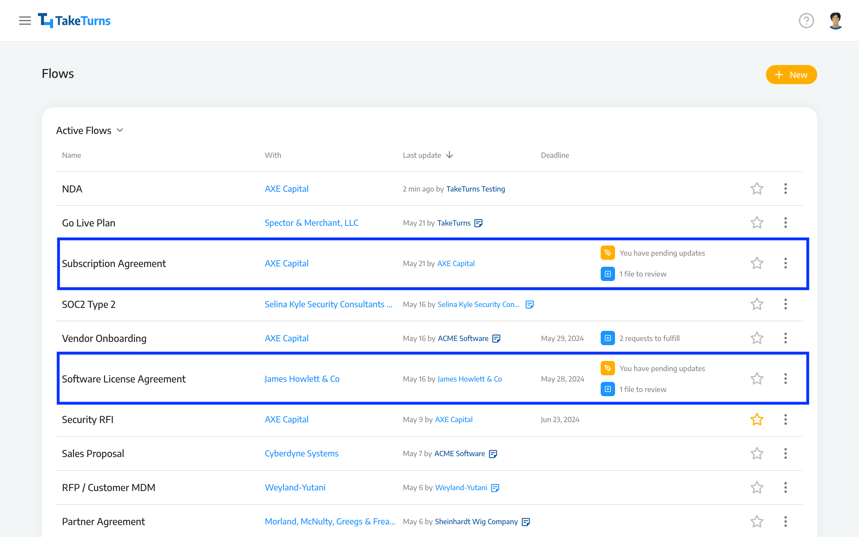859x537 pixels.
Task: Sort by the Deadline column header
Action: [555, 155]
